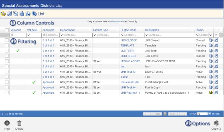224x132 pixels.
Task: Click the printer icon in toolbar
Action: pyautogui.click(x=28, y=14)
